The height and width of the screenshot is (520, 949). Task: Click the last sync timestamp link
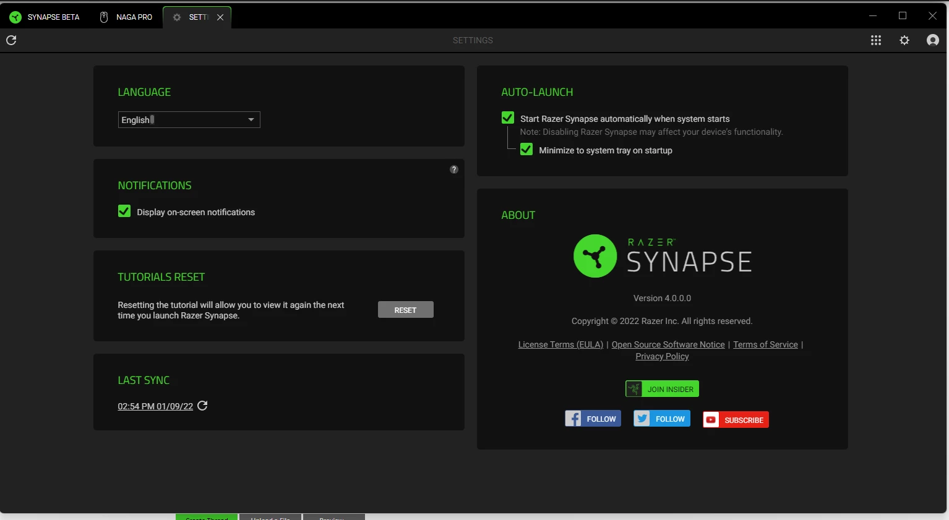pyautogui.click(x=155, y=406)
